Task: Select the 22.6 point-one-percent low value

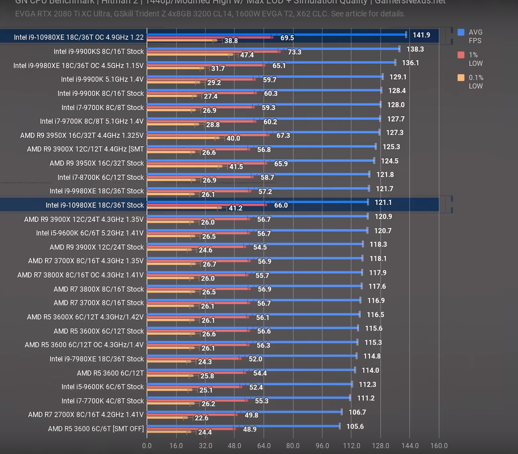Action: [x=201, y=418]
